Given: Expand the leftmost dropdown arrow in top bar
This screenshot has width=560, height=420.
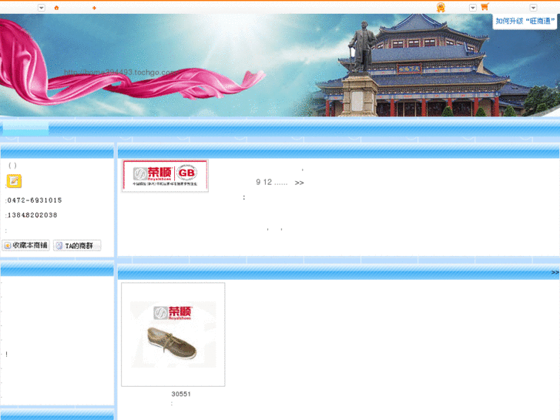Looking at the screenshot, I should click(x=42, y=8).
